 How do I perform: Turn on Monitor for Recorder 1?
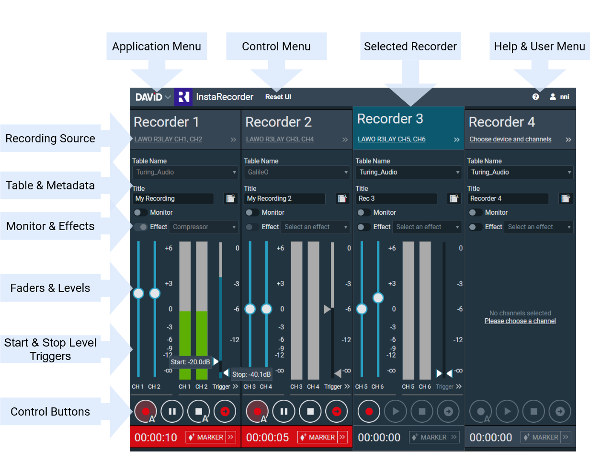coord(141,212)
